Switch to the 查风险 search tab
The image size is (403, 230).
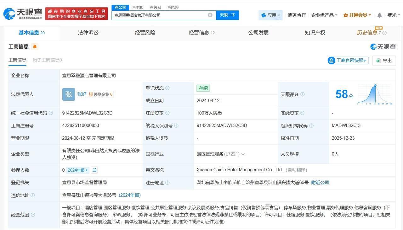coord(173,7)
